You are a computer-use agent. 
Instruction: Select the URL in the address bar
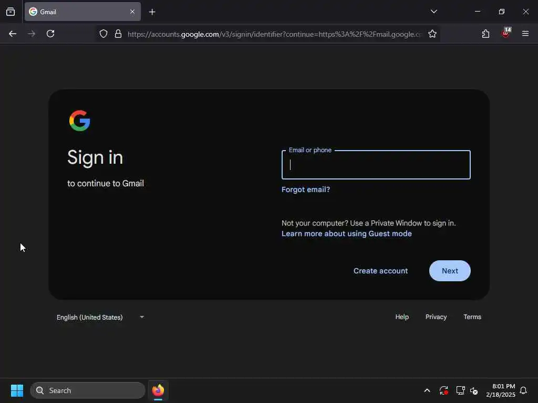[x=274, y=34]
